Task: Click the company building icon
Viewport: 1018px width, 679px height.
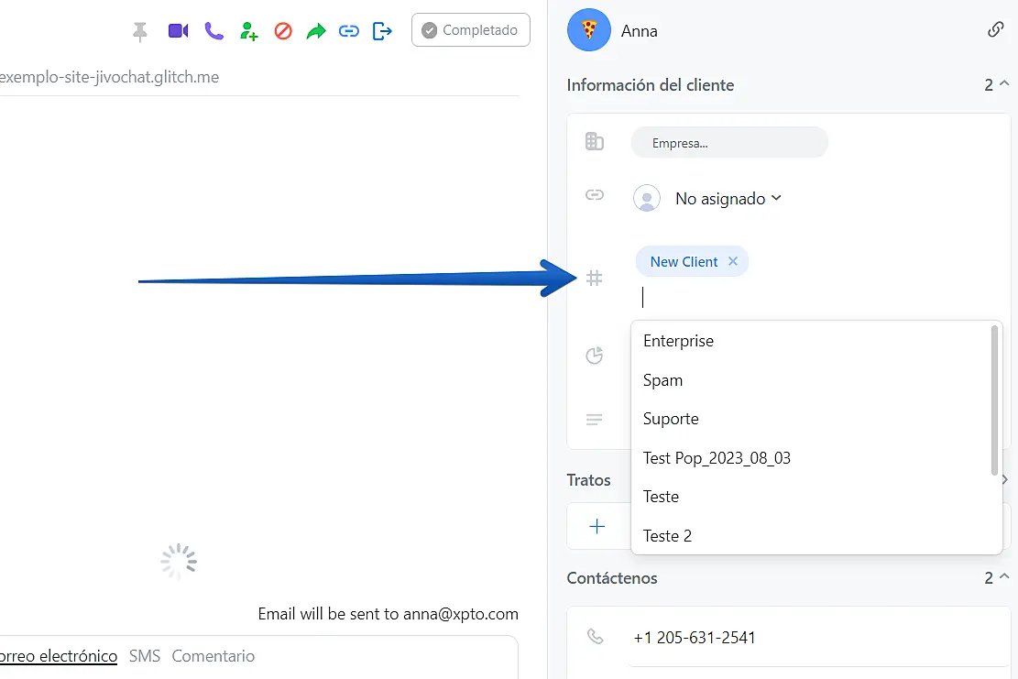Action: 594,141
